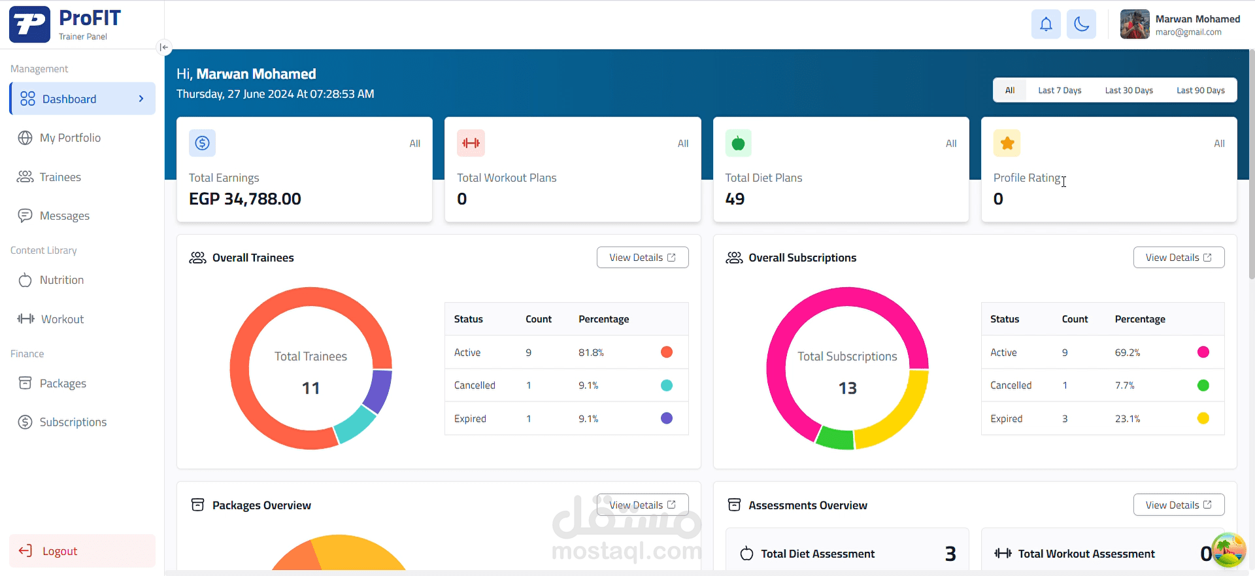Click the Dashboard grid icon in sidebar

pos(27,99)
